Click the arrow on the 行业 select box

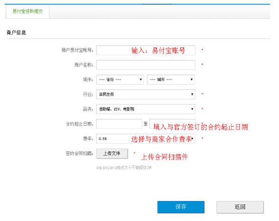[192, 94]
